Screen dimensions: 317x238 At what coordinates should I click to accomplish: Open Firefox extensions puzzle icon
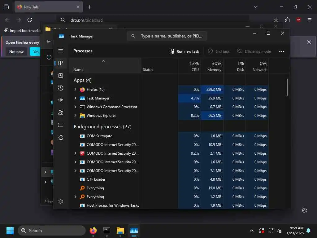287,20
